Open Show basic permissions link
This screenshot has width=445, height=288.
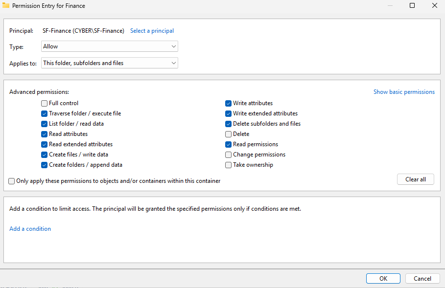click(404, 92)
